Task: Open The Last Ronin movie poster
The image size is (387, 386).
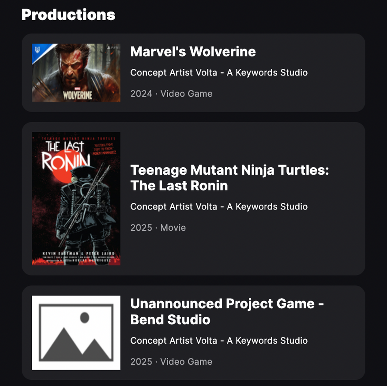Action: 76,199
